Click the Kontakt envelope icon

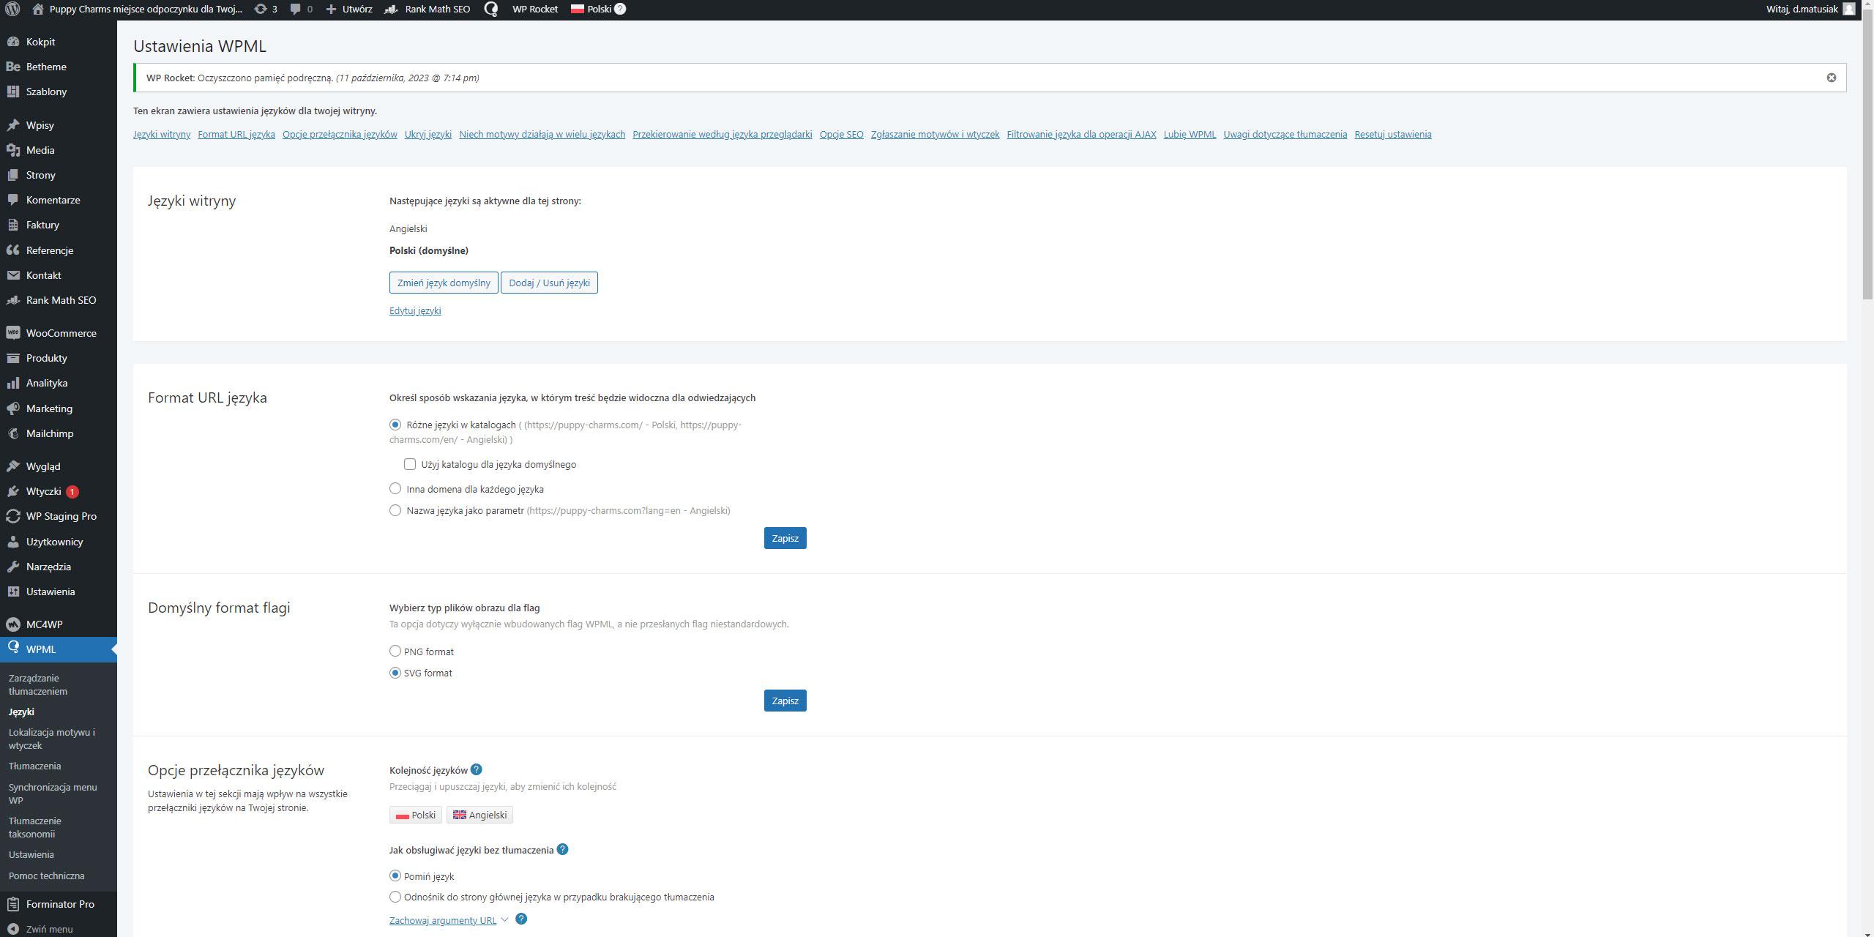point(12,275)
